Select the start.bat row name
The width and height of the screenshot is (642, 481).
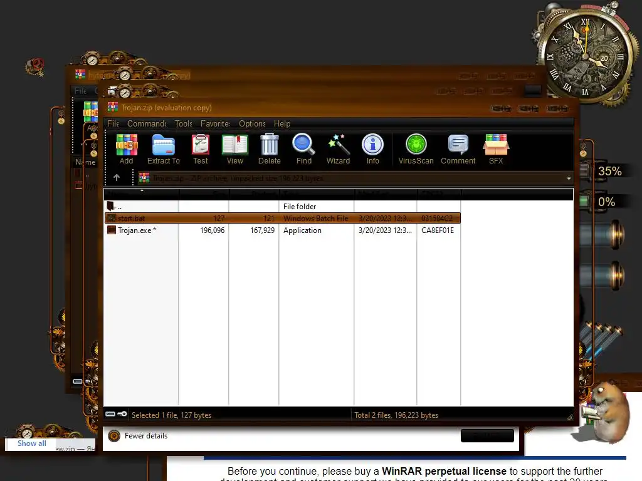(x=131, y=219)
